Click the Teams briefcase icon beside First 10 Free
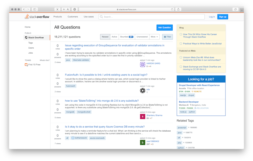This screenshot has width=253, height=161. pos(26,65)
